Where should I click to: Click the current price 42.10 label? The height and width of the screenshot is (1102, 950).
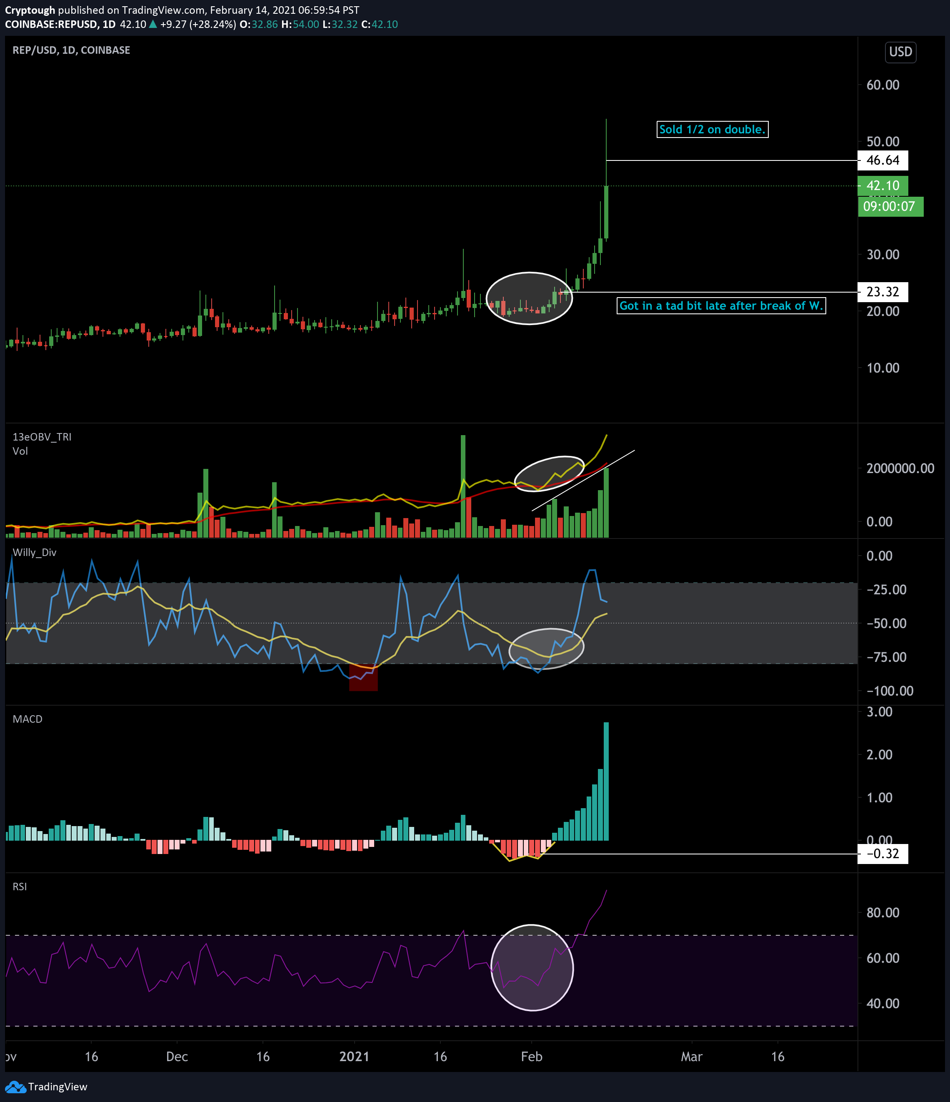pos(882,185)
